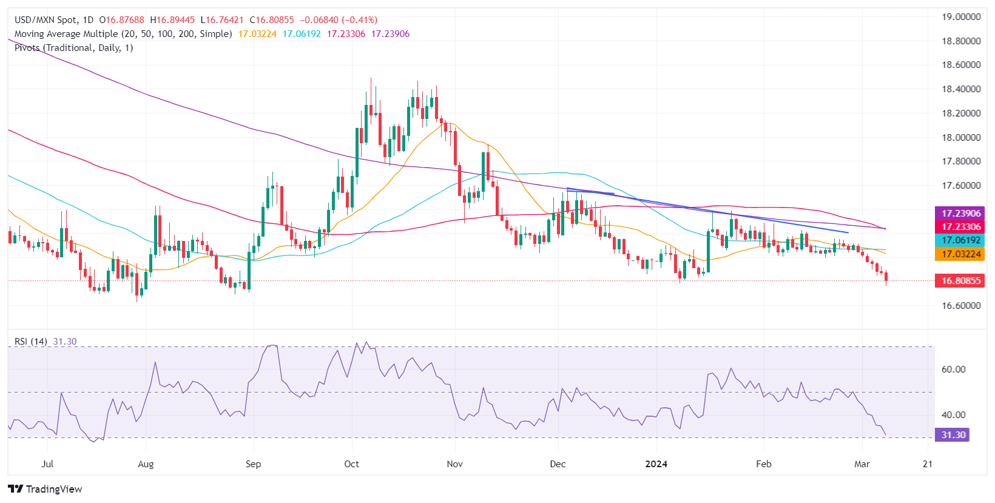Image resolution: width=995 pixels, height=503 pixels.
Task: Click the 17.23906 purple 200-MA price tag
Action: click(960, 214)
